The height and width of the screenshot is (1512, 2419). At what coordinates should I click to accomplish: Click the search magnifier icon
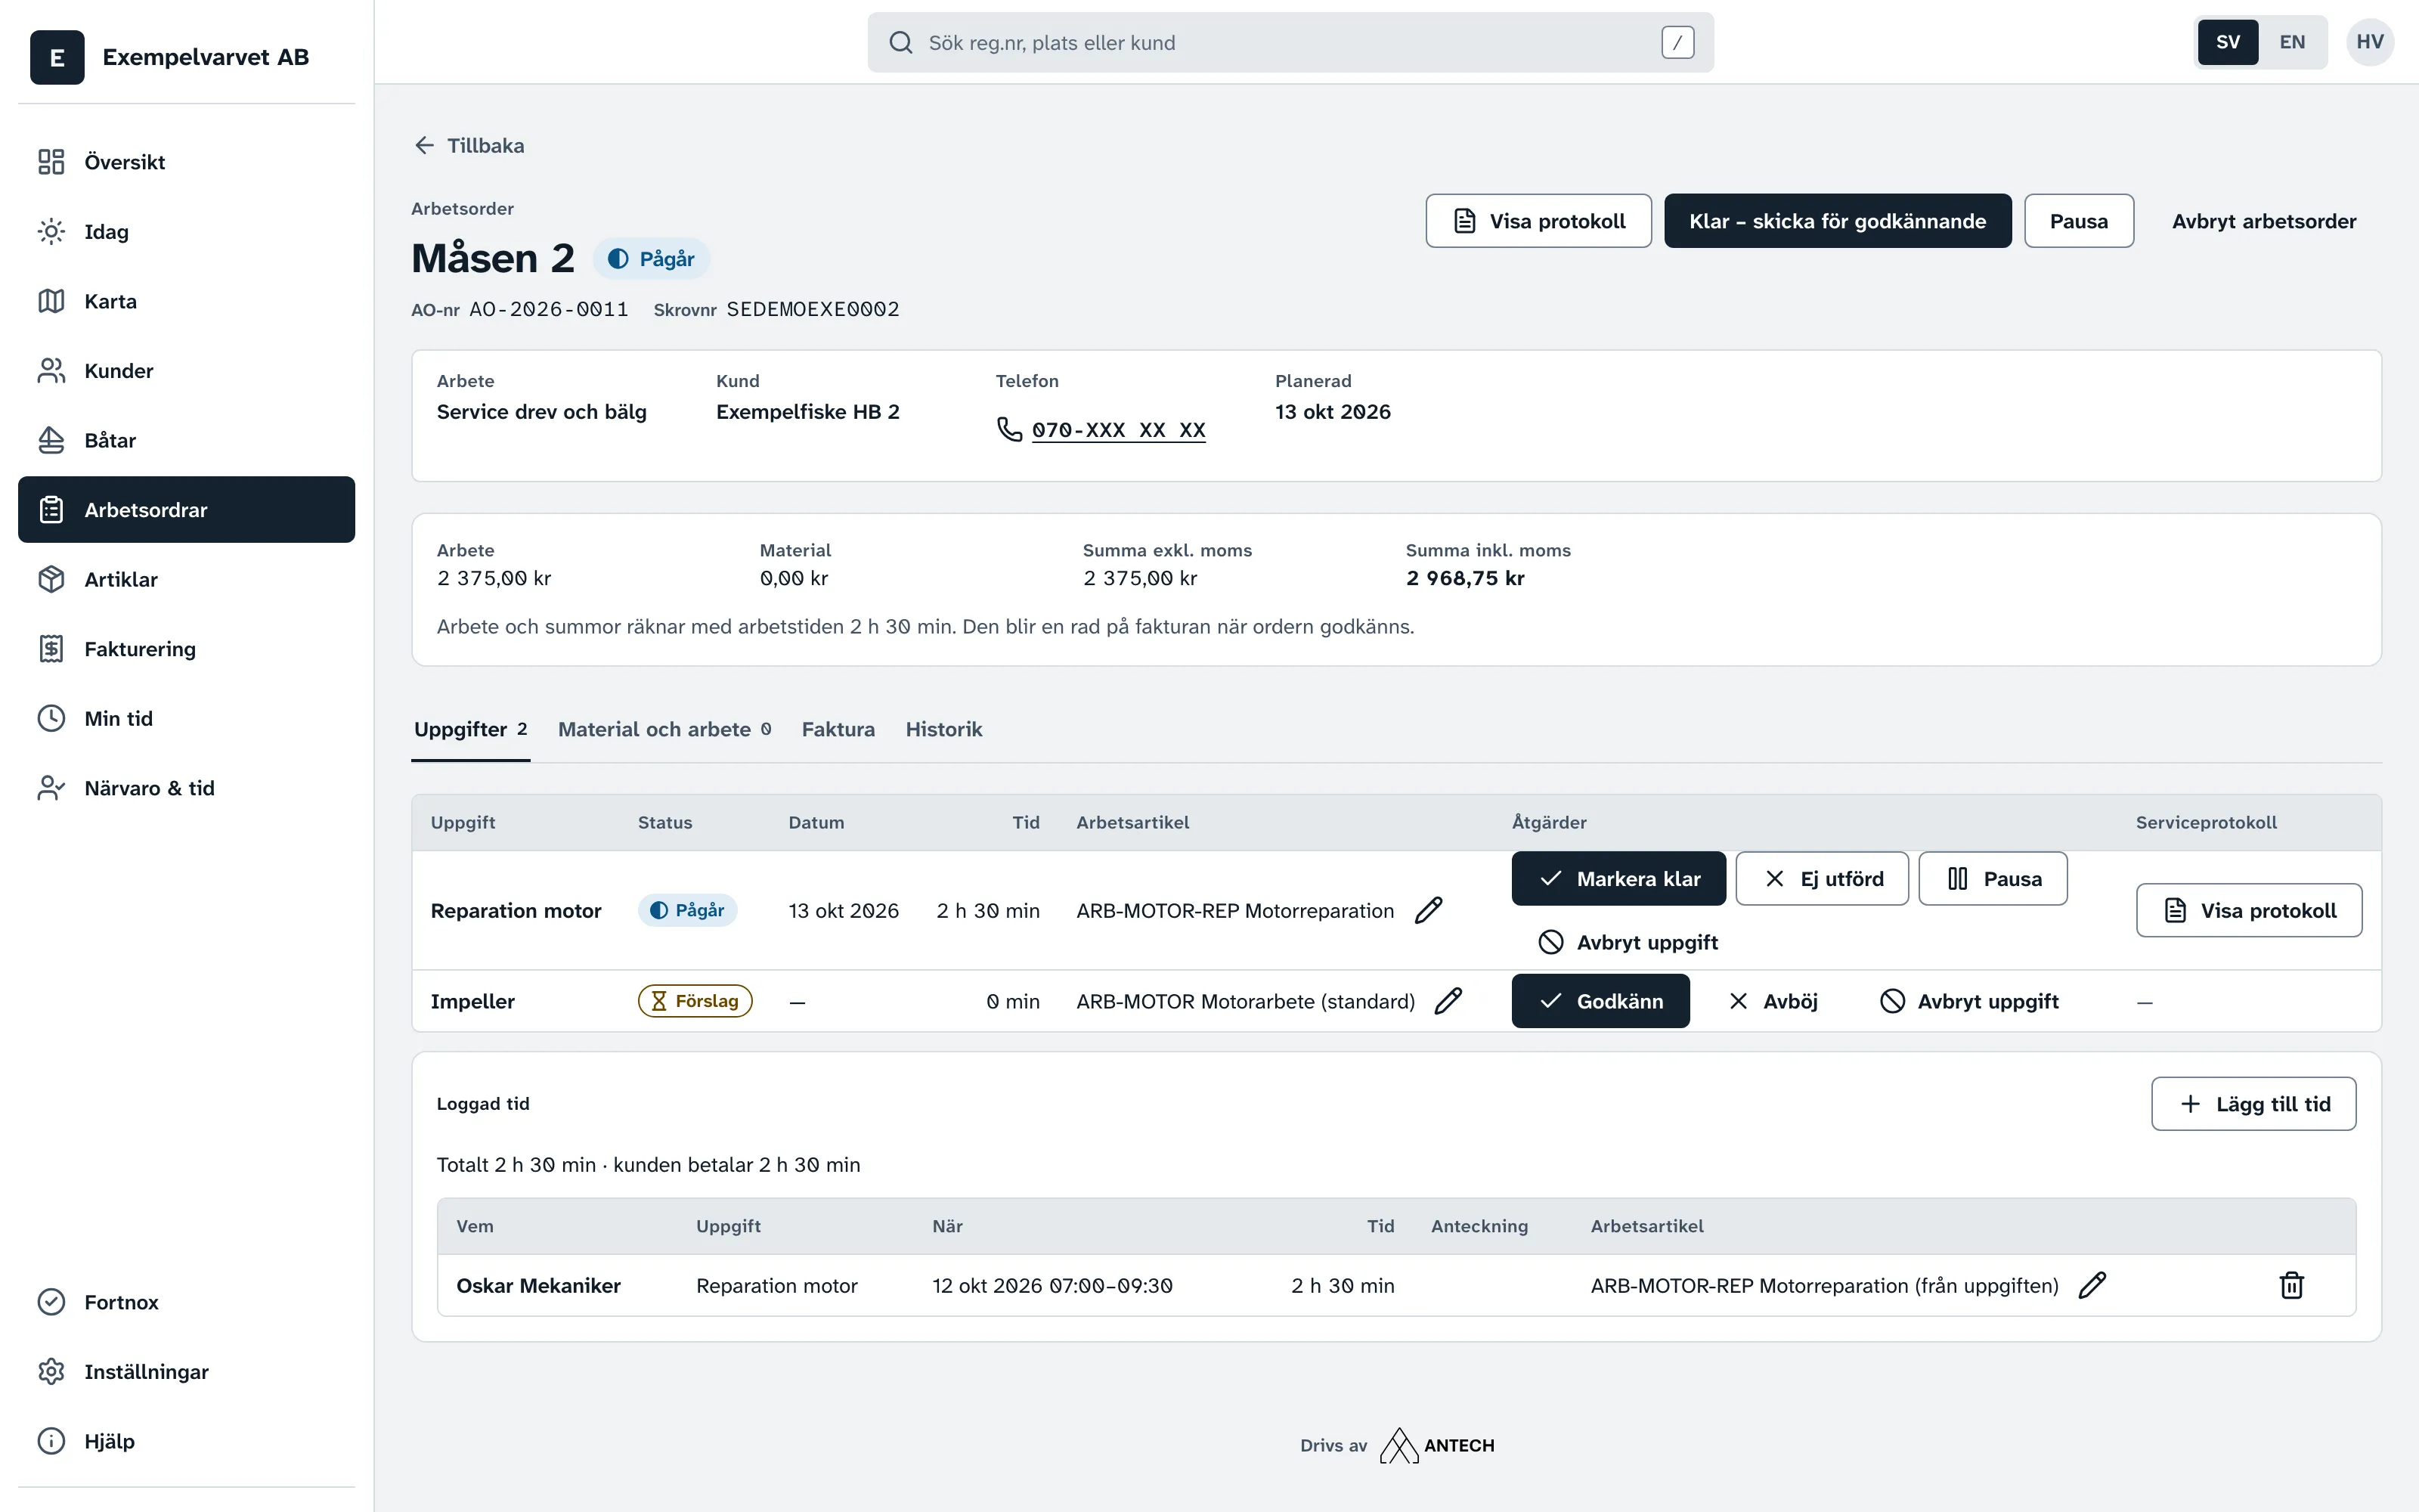coord(900,42)
